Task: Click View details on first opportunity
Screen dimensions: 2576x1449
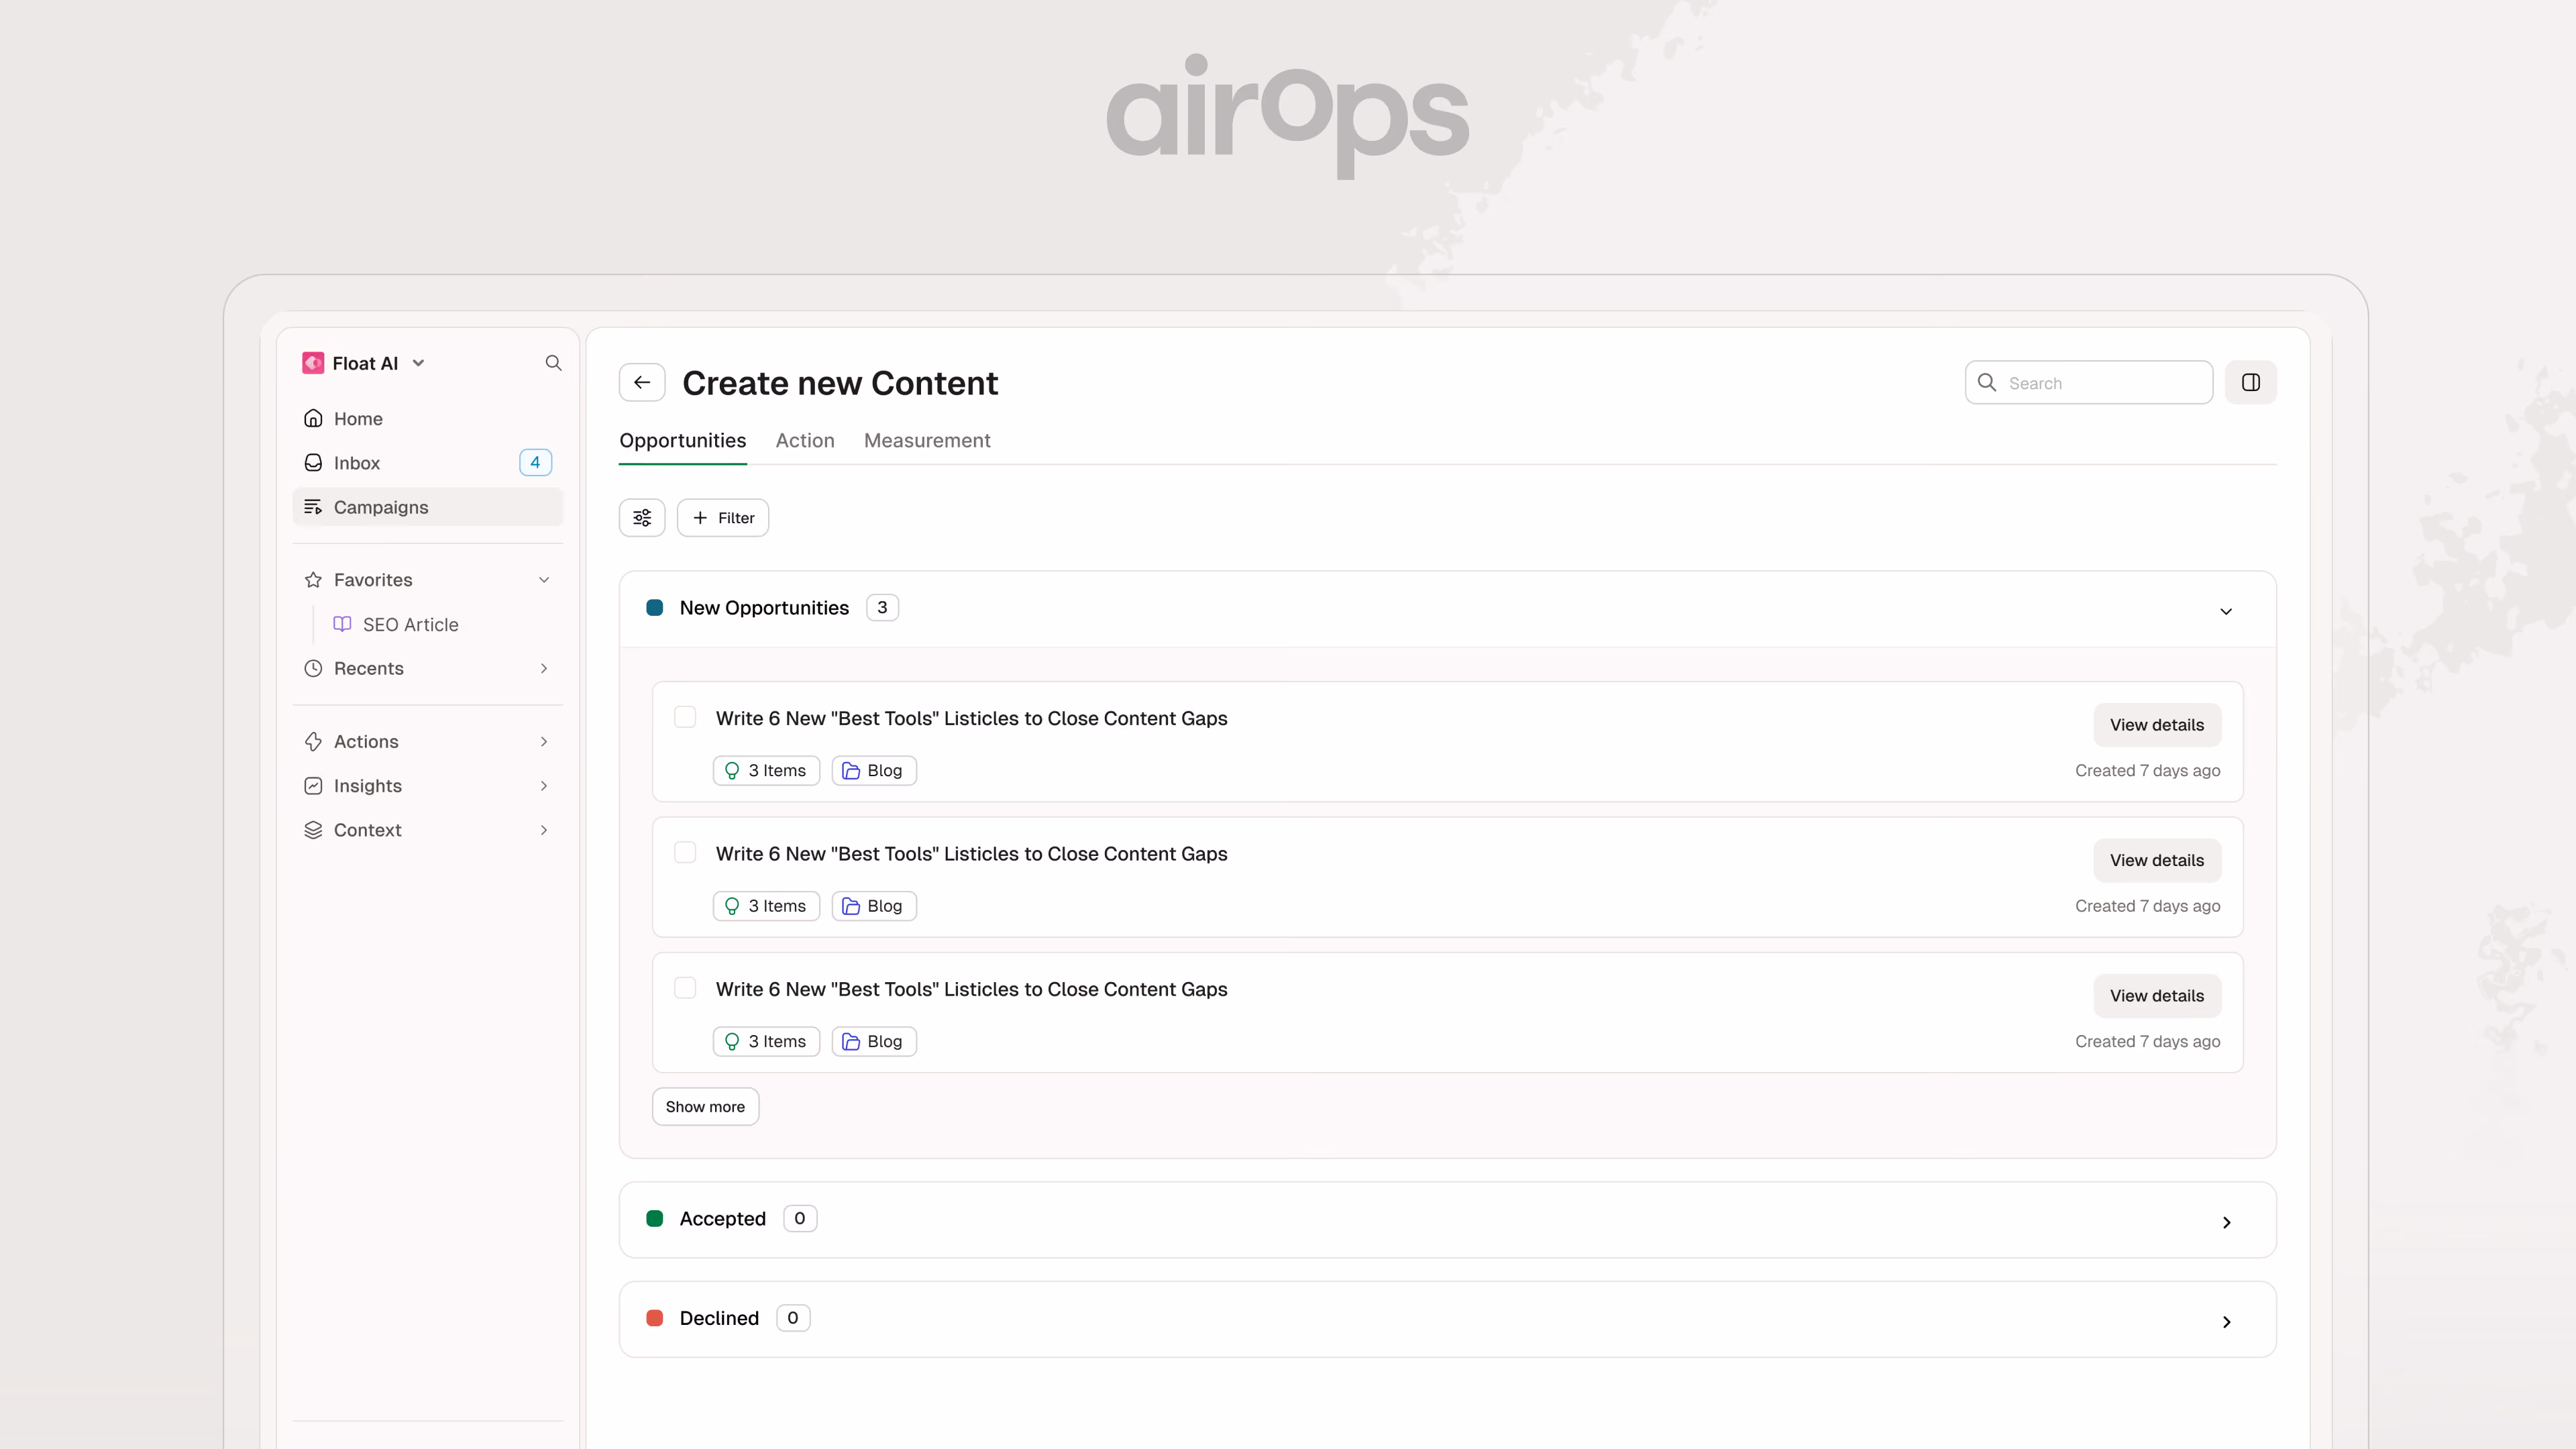Action: pyautogui.click(x=2157, y=725)
